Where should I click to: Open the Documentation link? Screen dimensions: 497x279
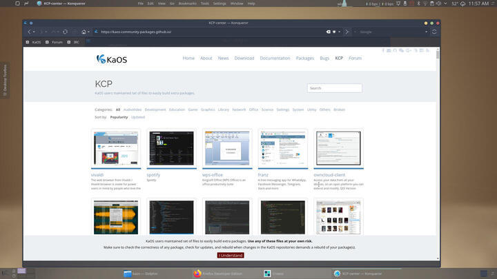[275, 58]
